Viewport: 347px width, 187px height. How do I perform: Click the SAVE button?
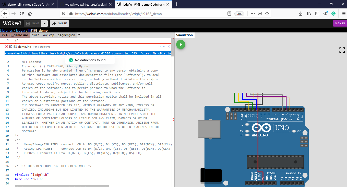[x=32, y=24]
